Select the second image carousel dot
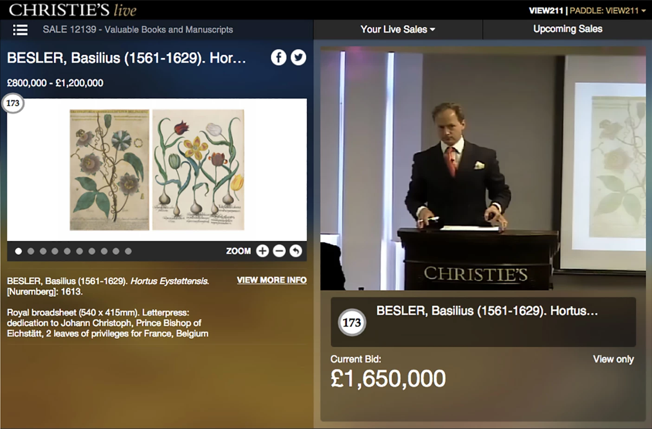 click(31, 251)
